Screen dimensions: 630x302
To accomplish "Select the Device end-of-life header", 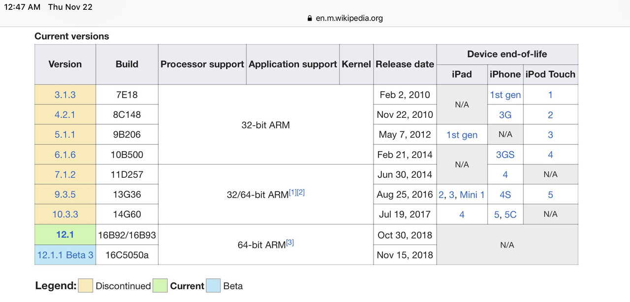I will [507, 54].
